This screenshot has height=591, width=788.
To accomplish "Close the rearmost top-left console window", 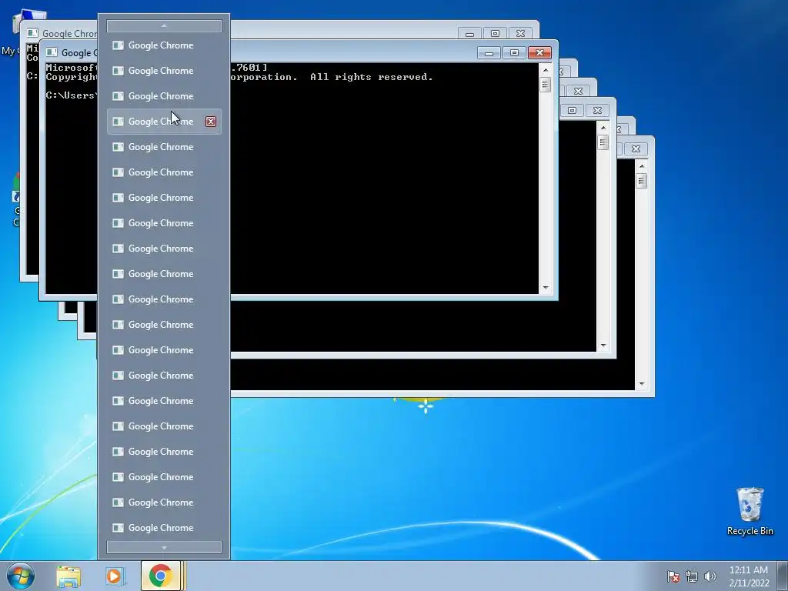I will coord(521,34).
